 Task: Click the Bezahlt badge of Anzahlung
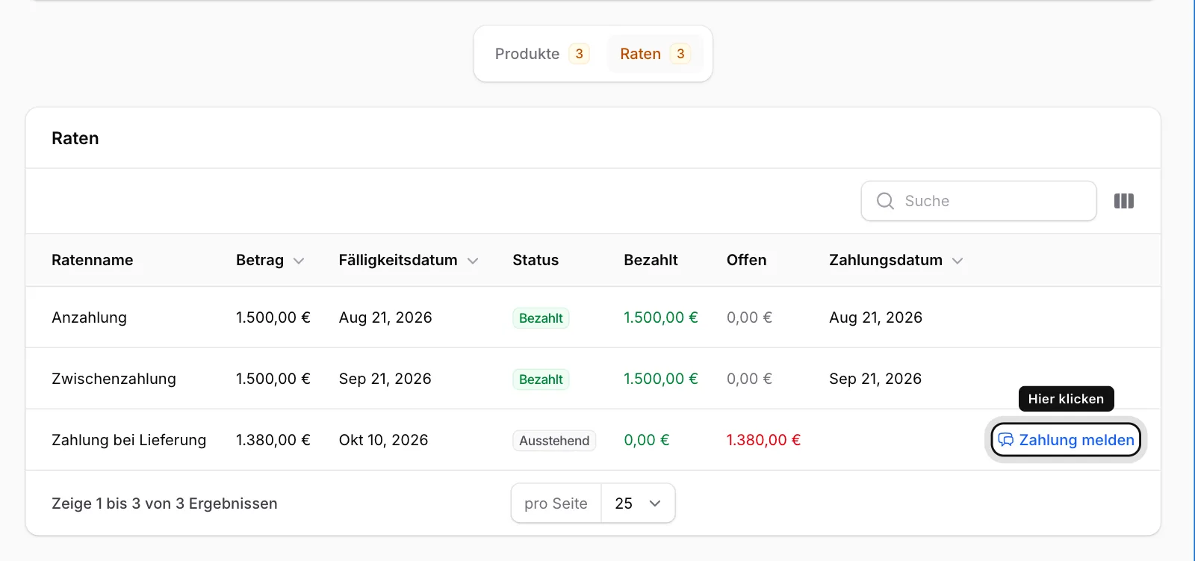[541, 318]
